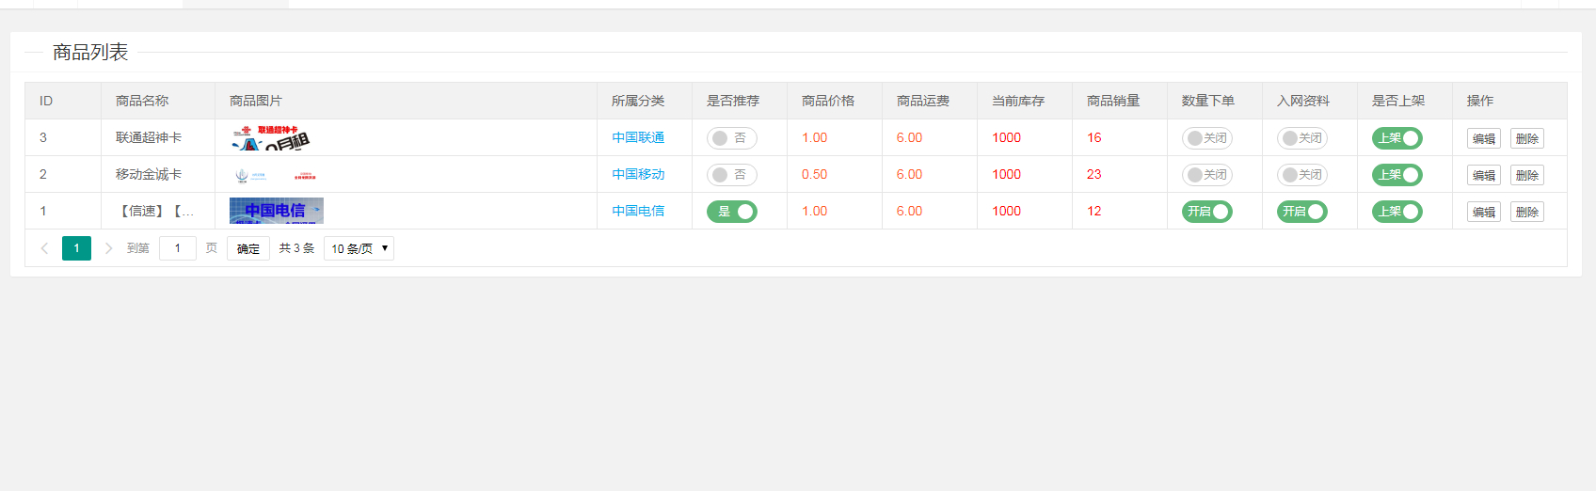Image resolution: width=1596 pixels, height=491 pixels.
Task: Open the 中国电信 product image thumbnail
Action: tap(276, 211)
